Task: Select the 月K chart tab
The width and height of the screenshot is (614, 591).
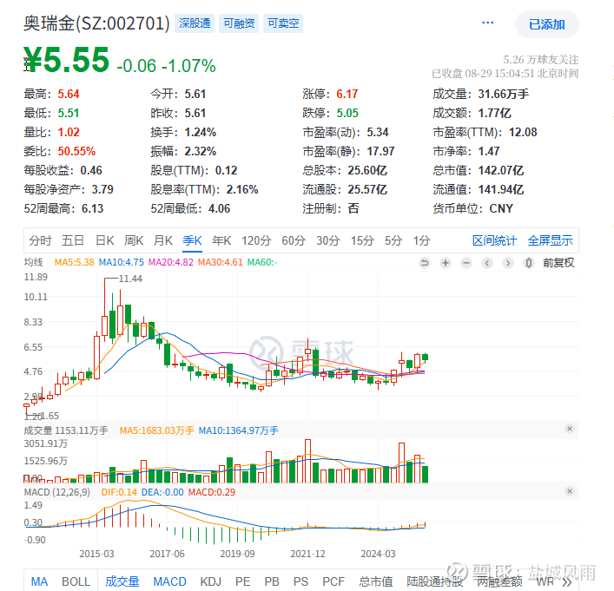Action: tap(163, 240)
